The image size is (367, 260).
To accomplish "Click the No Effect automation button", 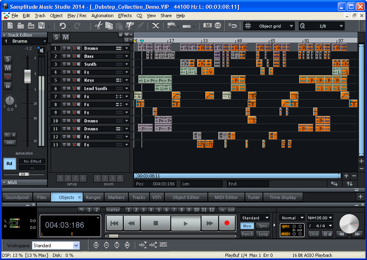I will point(32,161).
